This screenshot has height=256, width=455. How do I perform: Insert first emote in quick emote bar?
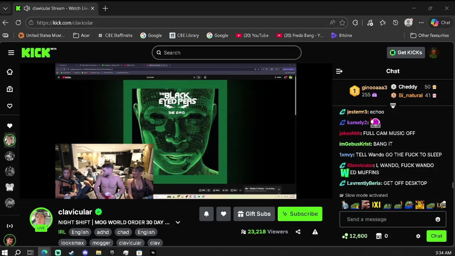click(x=344, y=205)
